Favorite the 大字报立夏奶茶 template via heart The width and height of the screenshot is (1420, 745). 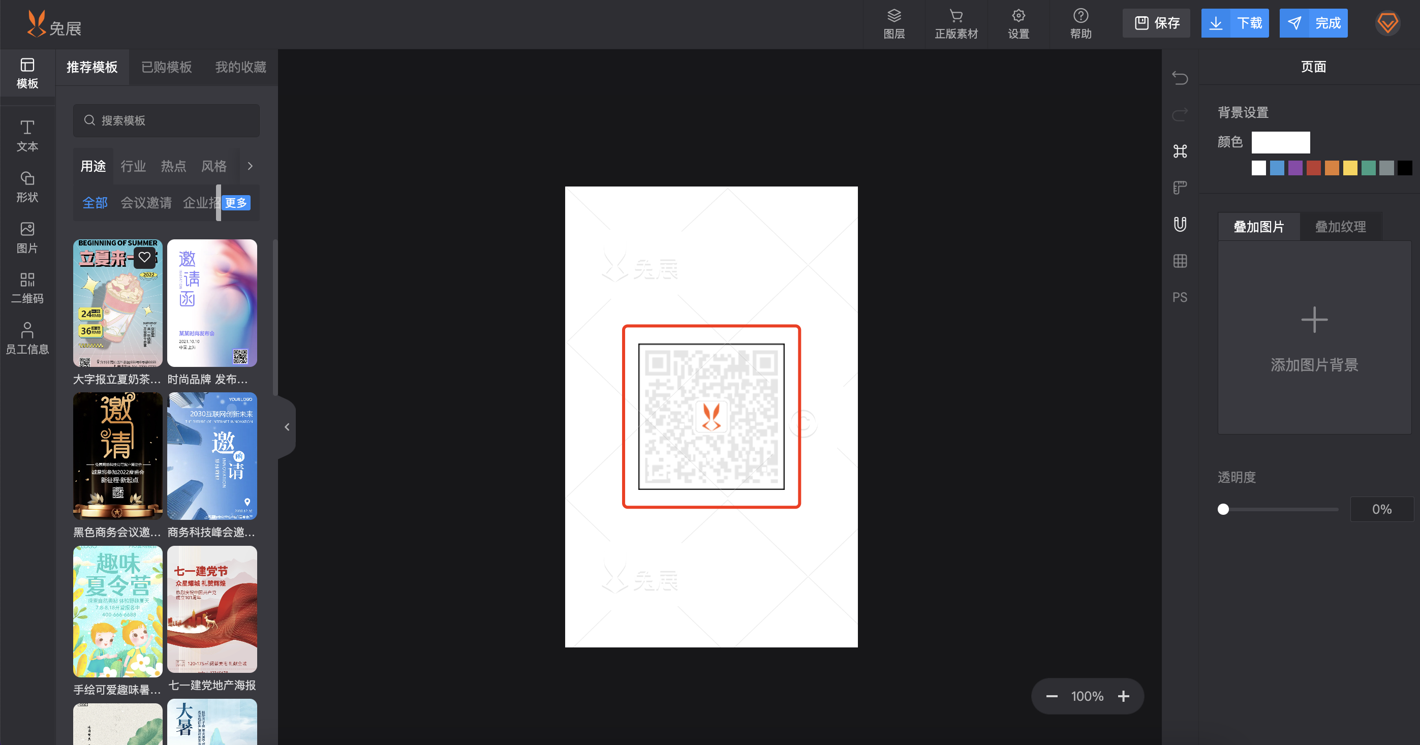pyautogui.click(x=144, y=257)
